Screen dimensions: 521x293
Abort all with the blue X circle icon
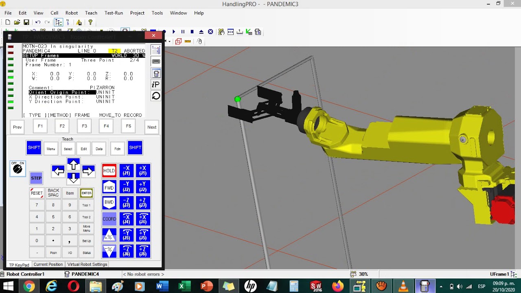(210, 32)
